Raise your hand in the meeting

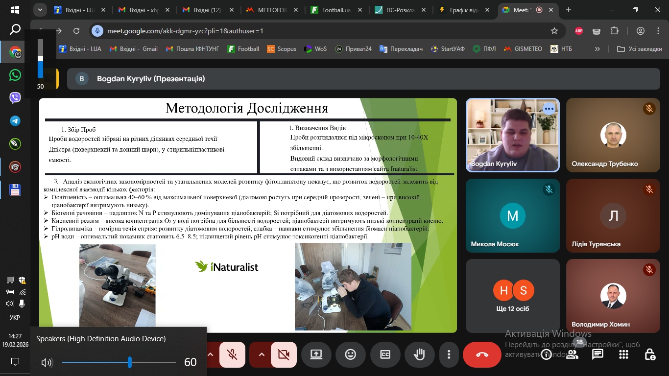(419, 354)
